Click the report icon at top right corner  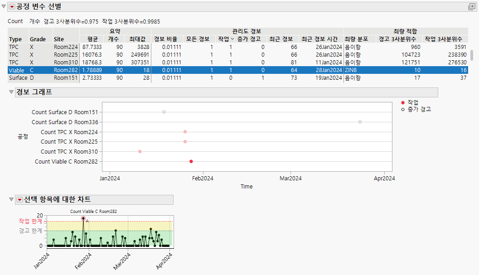coord(472,7)
